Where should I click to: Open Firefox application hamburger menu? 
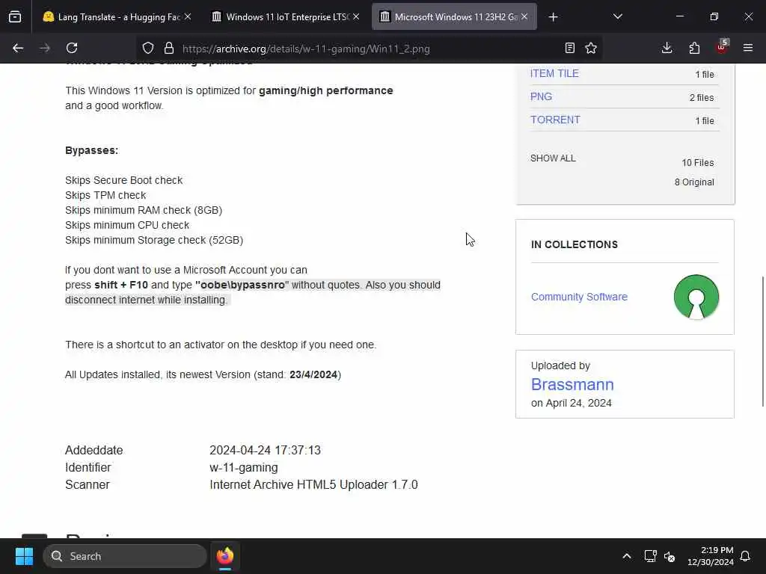tap(748, 48)
